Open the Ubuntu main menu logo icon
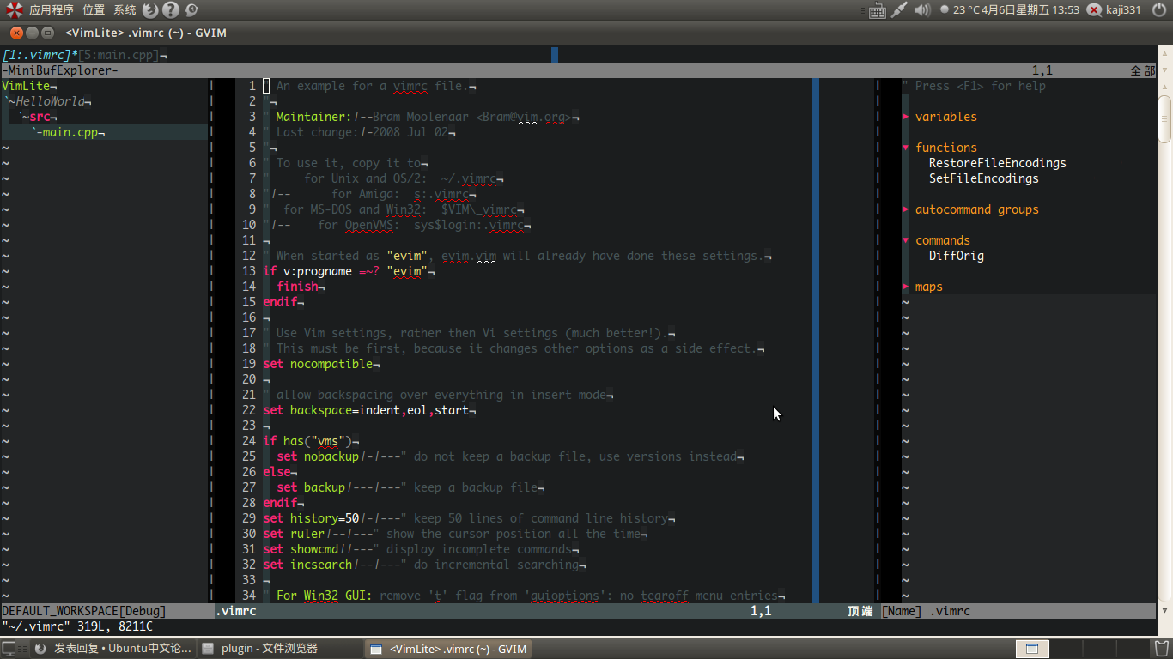 point(14,10)
